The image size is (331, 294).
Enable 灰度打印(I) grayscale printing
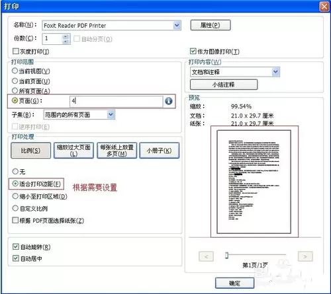(16, 52)
